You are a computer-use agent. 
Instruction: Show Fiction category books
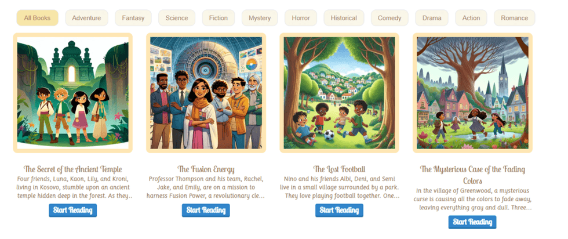[219, 18]
